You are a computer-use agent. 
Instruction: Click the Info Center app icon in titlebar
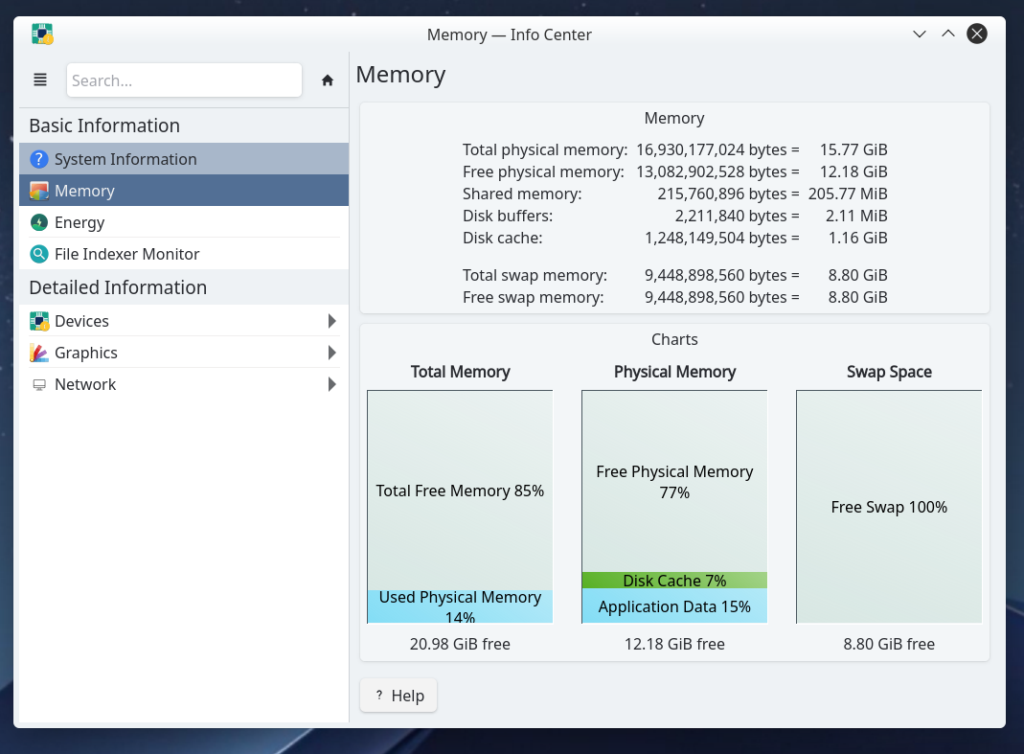(x=42, y=34)
